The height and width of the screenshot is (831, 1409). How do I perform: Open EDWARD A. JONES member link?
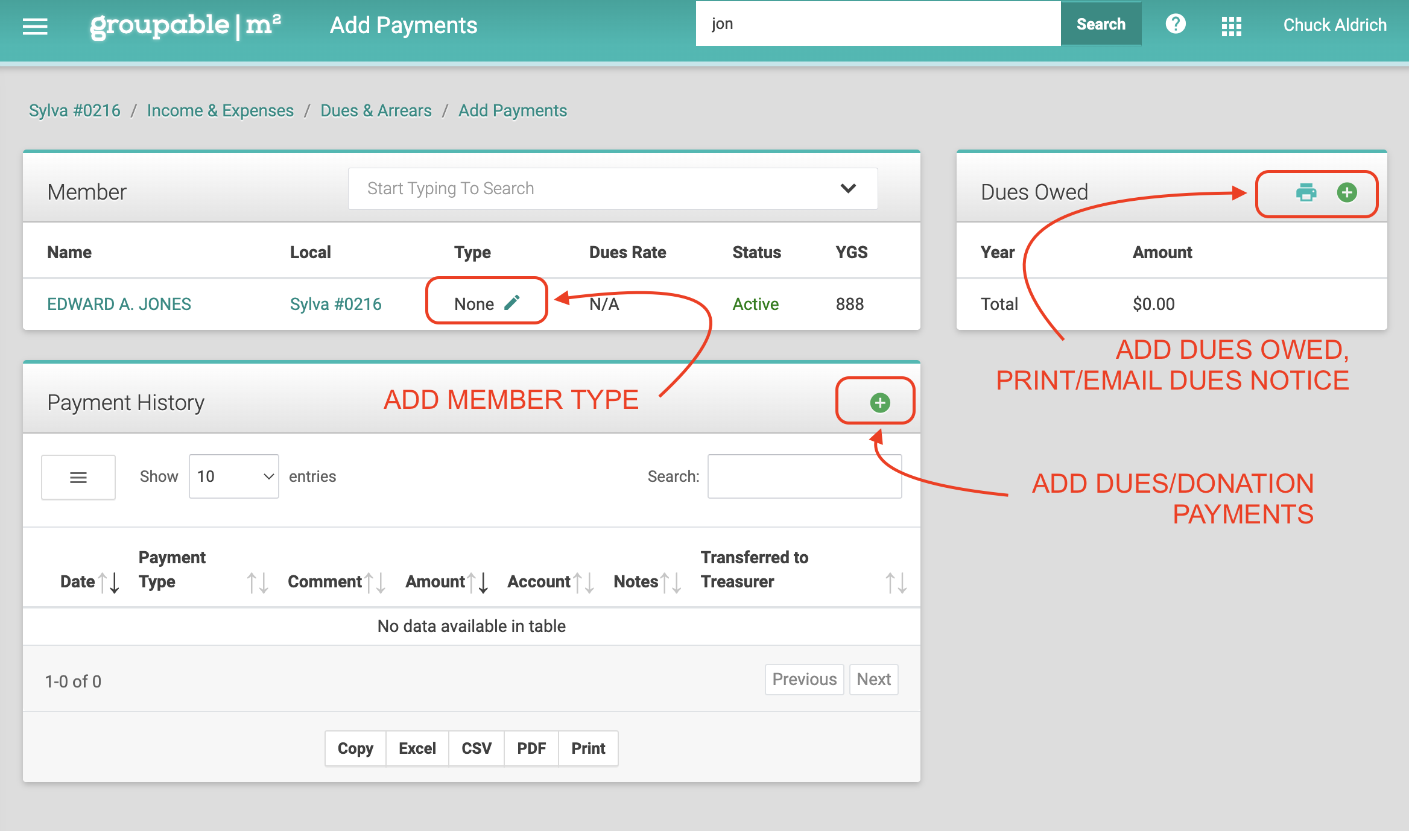(x=119, y=304)
